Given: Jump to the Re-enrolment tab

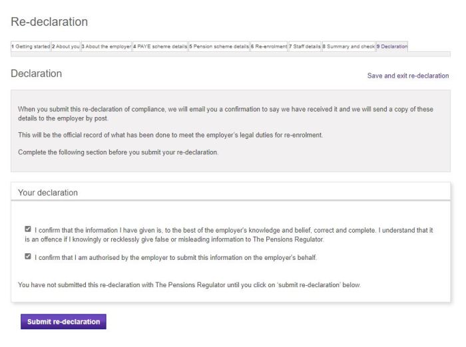Looking at the screenshot, I should [x=269, y=47].
